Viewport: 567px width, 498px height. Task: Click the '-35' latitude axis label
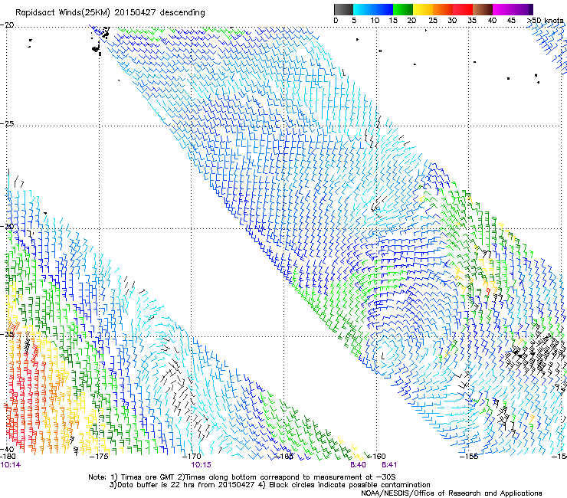point(7,335)
